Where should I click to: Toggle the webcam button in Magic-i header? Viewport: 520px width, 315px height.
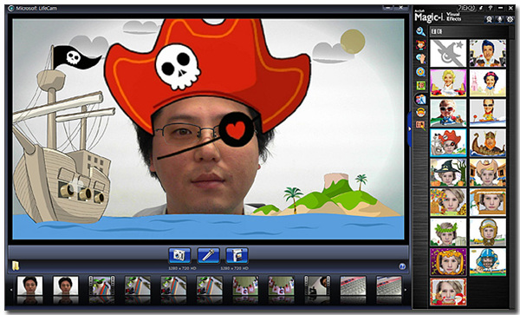489,19
